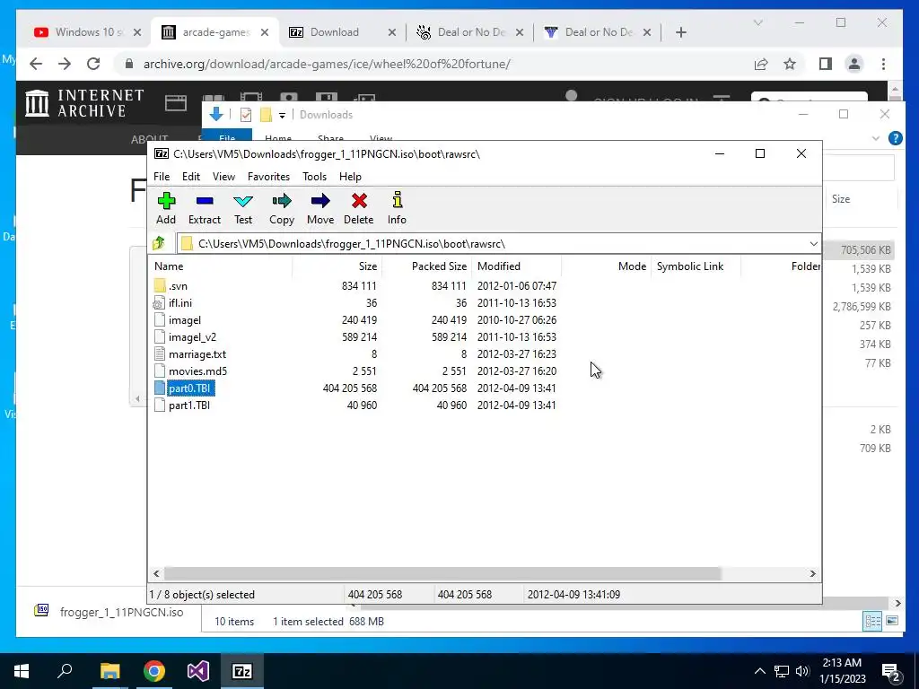Click the .svn folder icon
Image resolution: width=919 pixels, height=689 pixels.
160,286
